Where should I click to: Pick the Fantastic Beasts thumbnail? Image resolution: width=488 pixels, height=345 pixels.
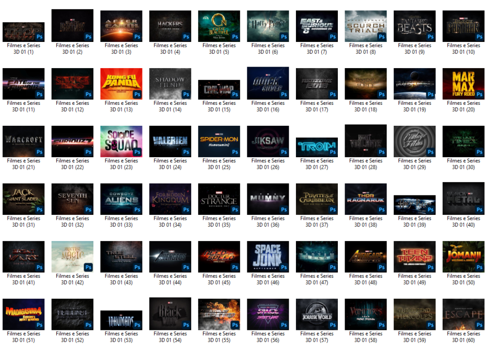[x=415, y=26]
